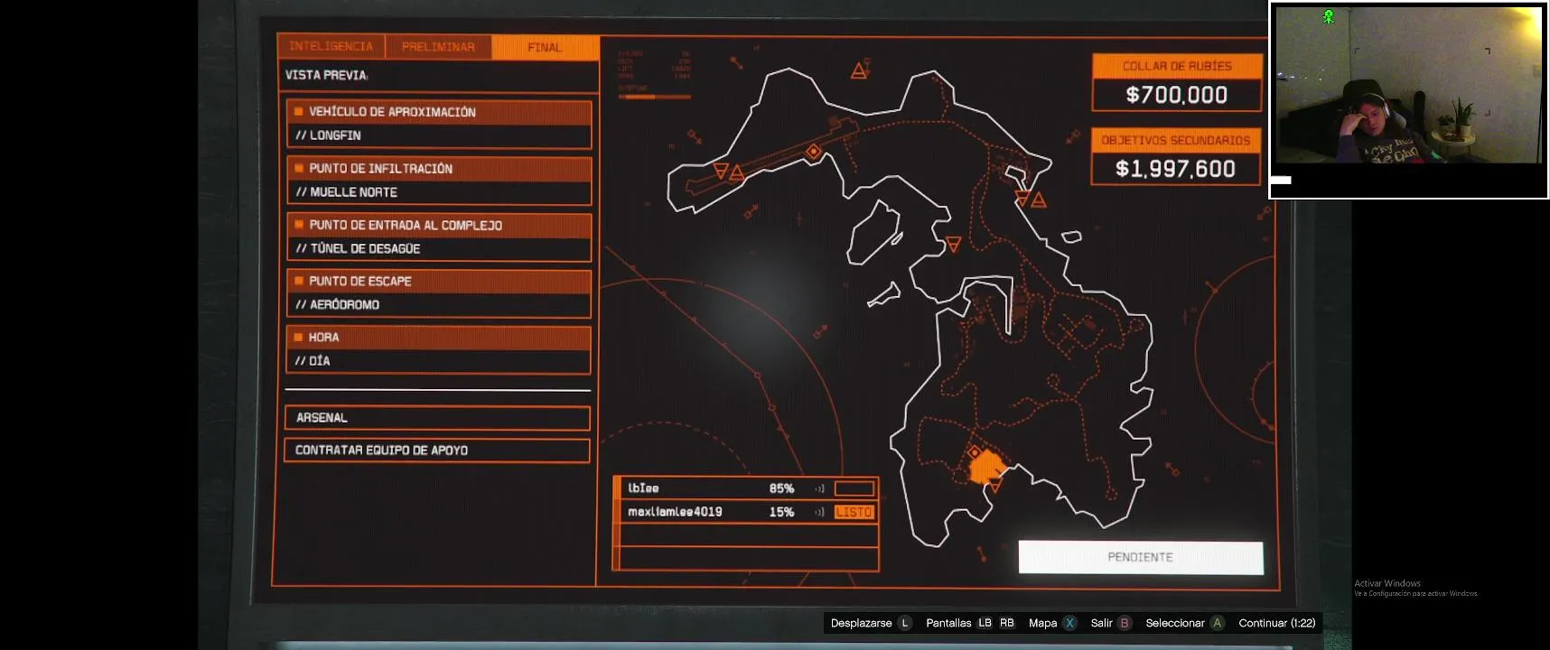Click the VISTA PREVIA heading
Viewport: 1550px width, 650px height.
[326, 75]
